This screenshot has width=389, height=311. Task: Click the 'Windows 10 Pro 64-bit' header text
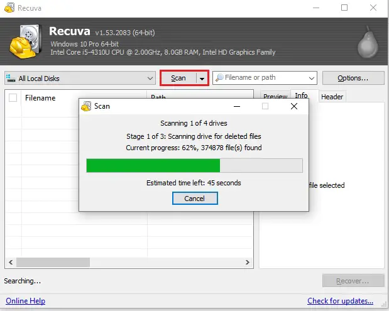pos(85,44)
